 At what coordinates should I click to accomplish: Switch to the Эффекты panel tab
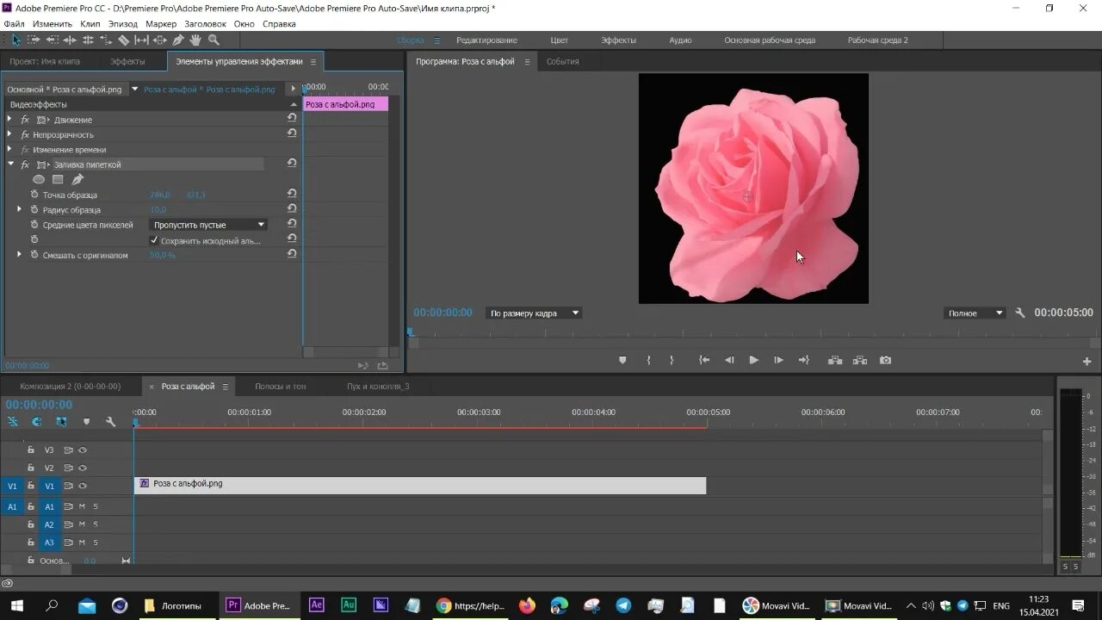click(x=127, y=62)
